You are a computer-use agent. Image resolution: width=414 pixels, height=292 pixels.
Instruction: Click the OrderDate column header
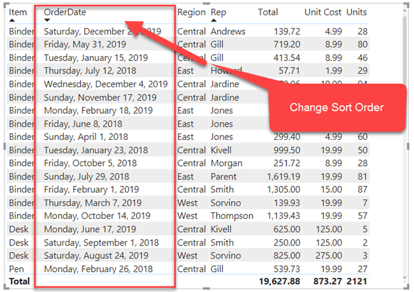65,12
